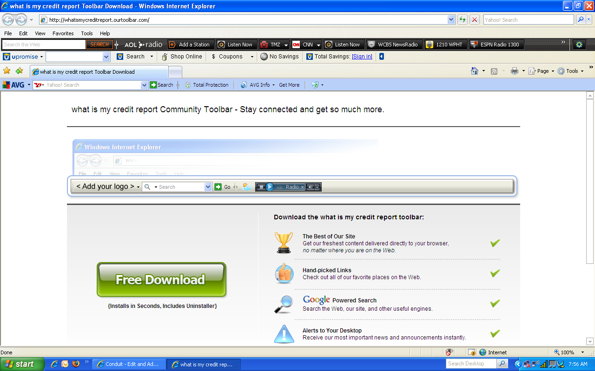Screen dimensions: 595x371
Task: Switch to Conduit - Edit taskbar window
Action: [x=129, y=364]
